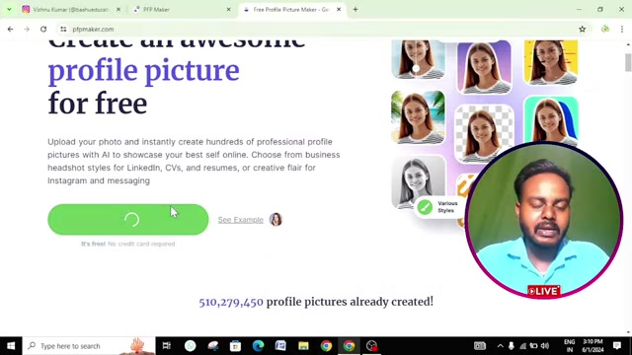Select the purple background sample portrait
The image size is (632, 355).
484,67
